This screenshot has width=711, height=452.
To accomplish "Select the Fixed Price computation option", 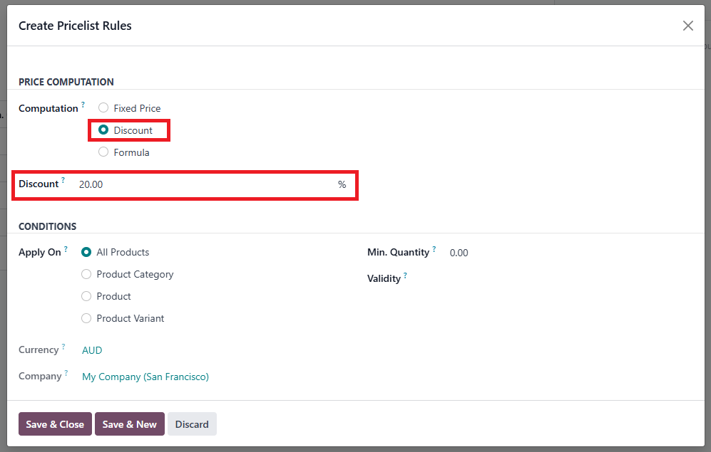I will pyautogui.click(x=104, y=108).
